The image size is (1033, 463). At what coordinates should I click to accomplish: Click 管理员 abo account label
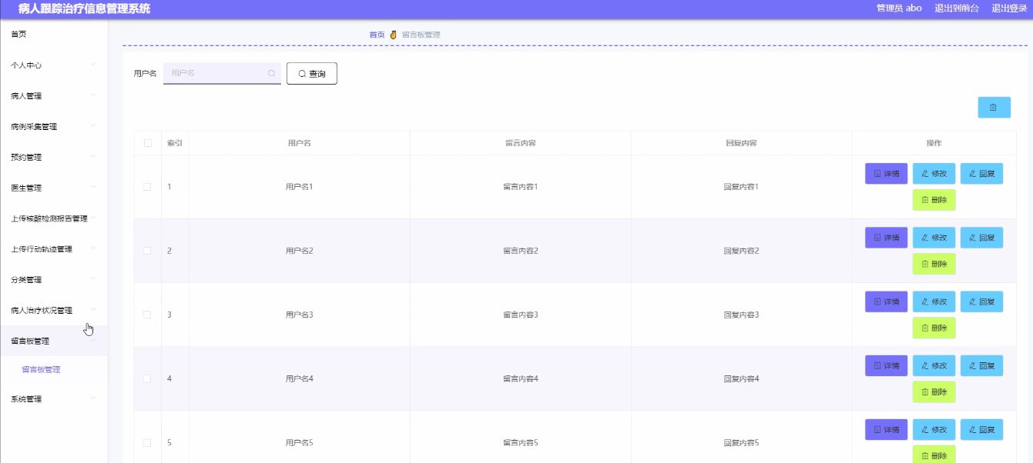pos(899,8)
